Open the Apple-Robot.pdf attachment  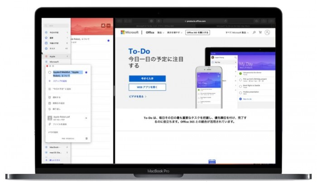pyautogui.click(x=59, y=118)
